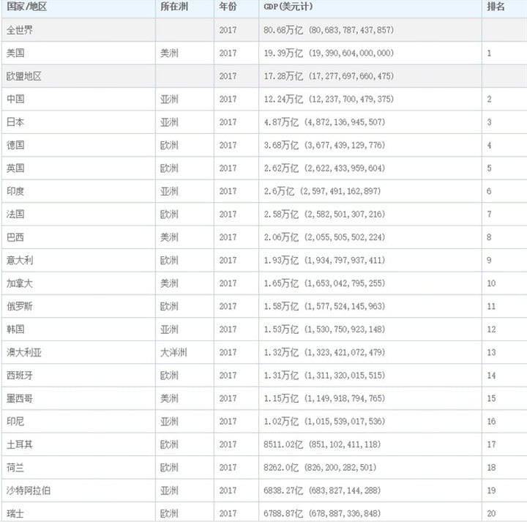Click the 排名 column header
Viewport: 527px width, 522px height.
click(x=496, y=7)
